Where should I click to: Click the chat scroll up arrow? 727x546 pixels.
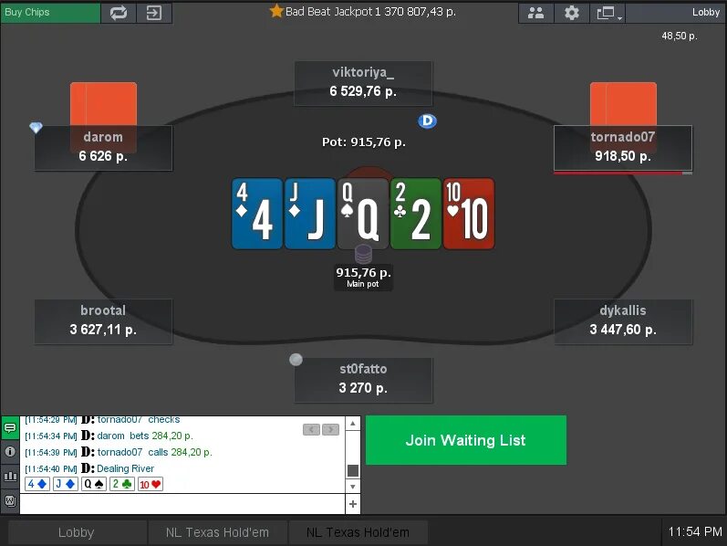point(353,424)
